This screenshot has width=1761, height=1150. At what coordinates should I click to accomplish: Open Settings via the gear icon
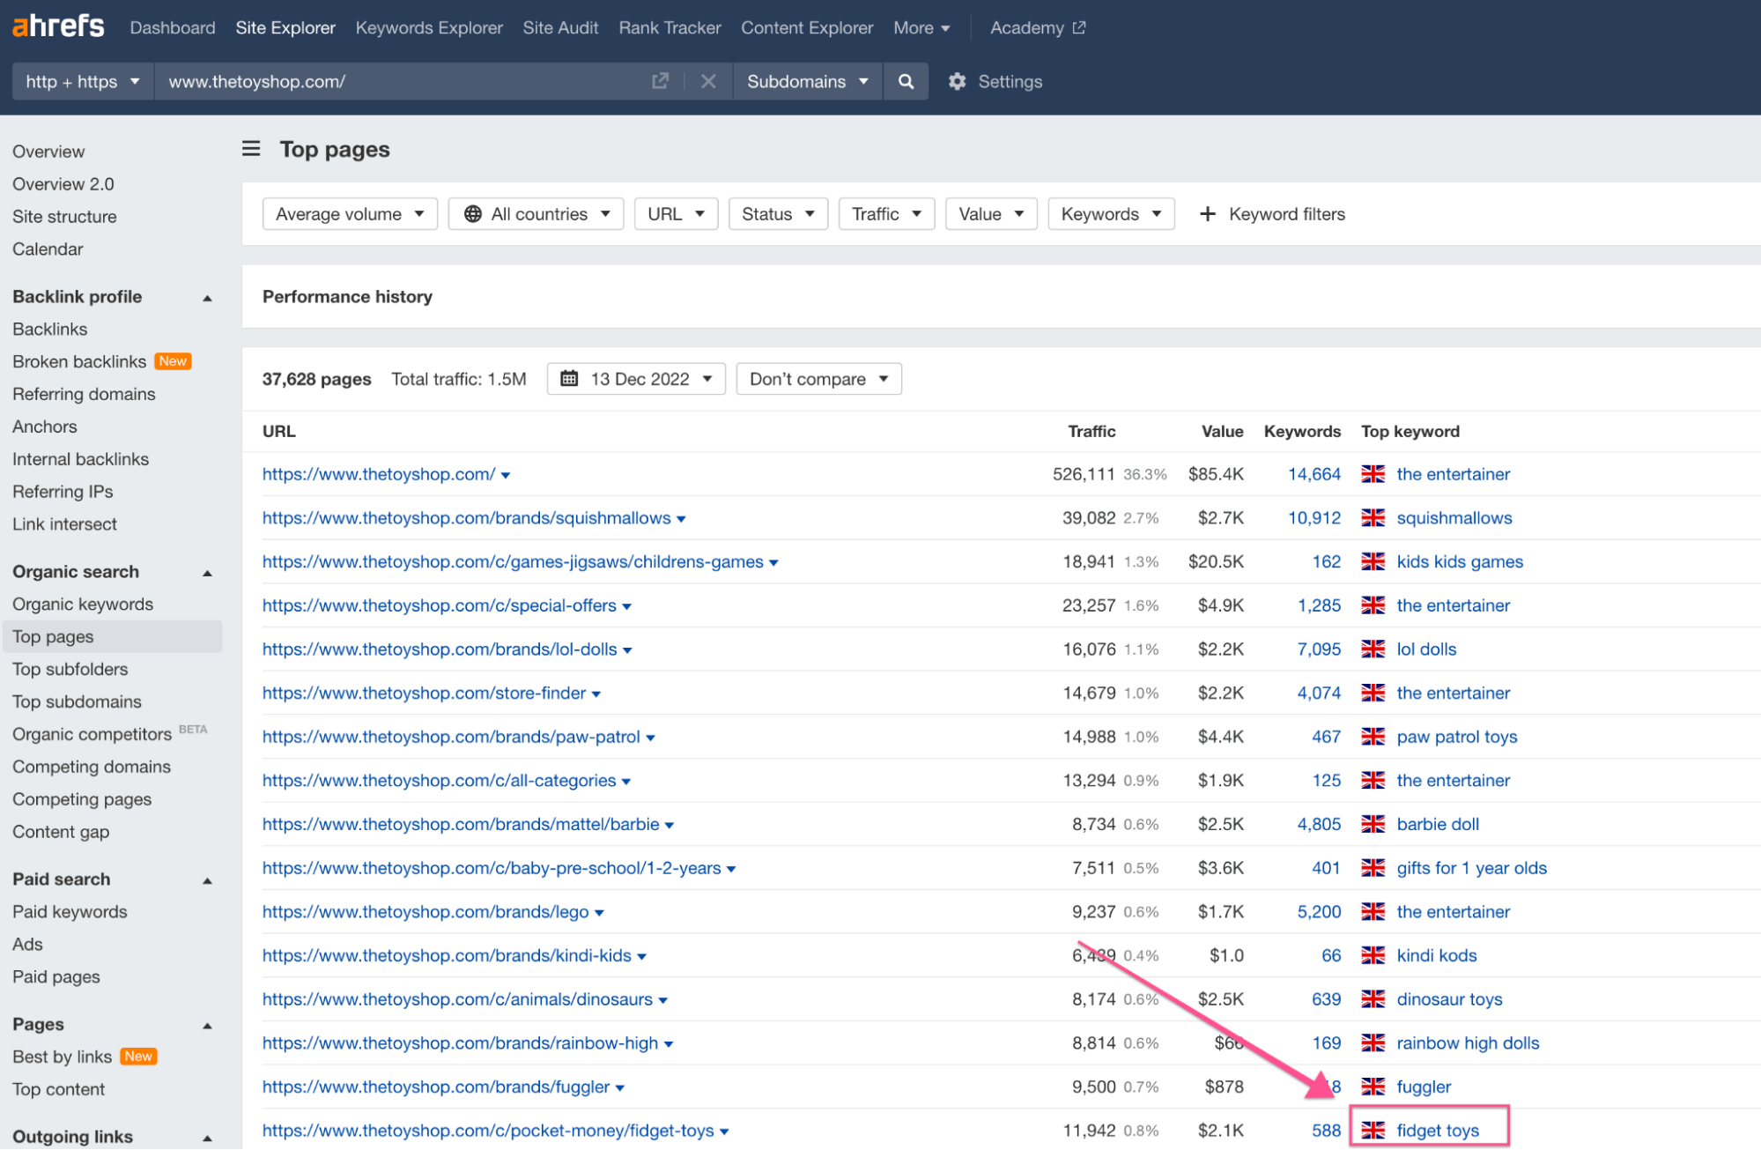[957, 81]
